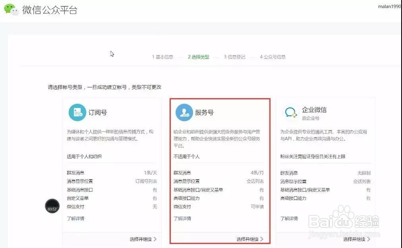Screen dimensions: 402x248
Task: Click the 原企业号 subtitle
Action: [310, 118]
